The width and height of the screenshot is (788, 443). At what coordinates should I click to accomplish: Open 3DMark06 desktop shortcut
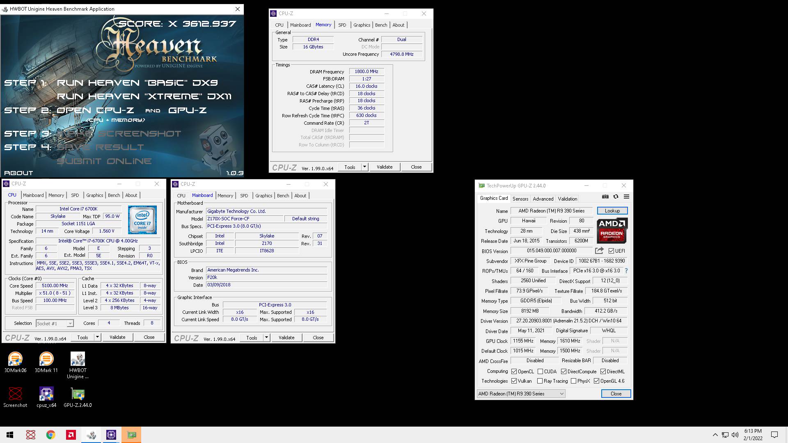(15, 362)
